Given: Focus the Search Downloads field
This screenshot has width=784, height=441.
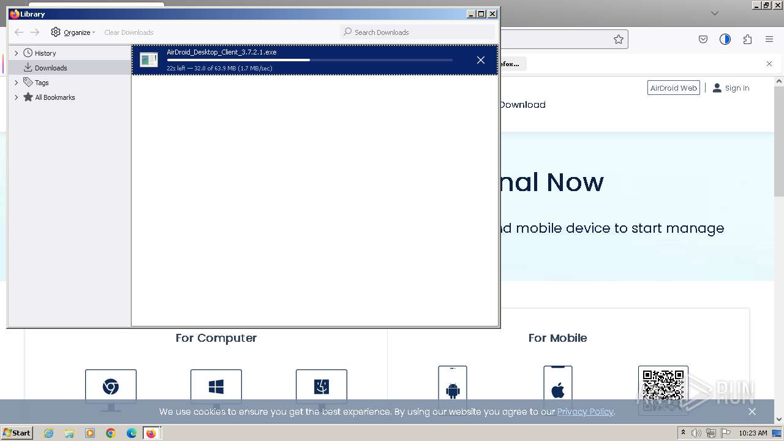Looking at the screenshot, I should tap(417, 32).
